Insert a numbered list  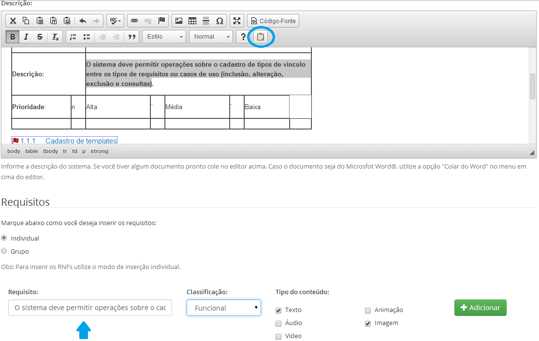(73, 37)
